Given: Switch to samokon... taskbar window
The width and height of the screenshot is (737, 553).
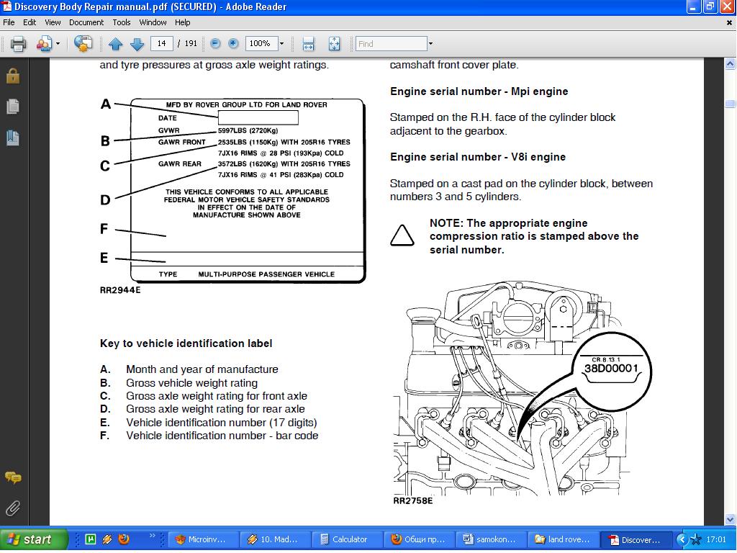Looking at the screenshot, I should click(491, 540).
